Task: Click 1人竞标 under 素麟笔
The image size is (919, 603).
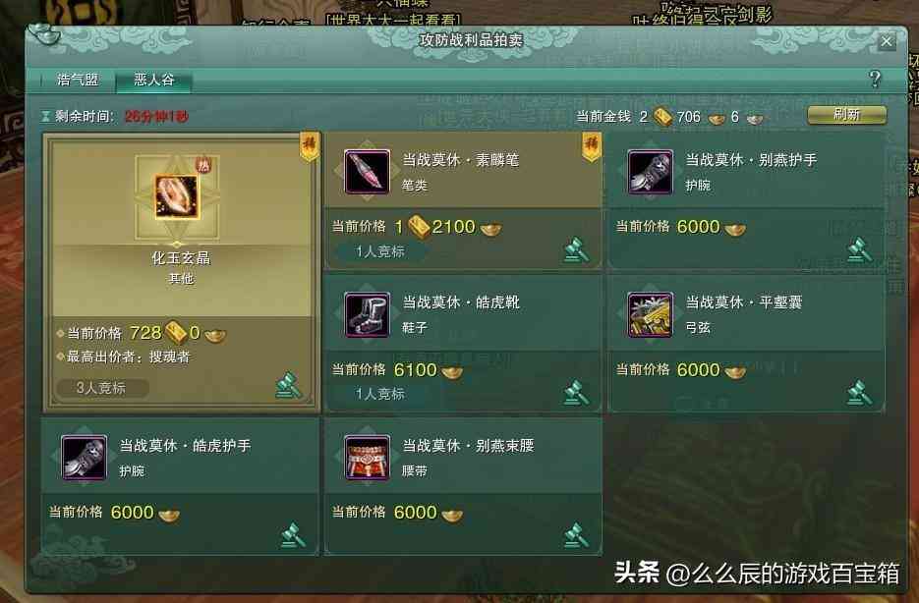Action: [379, 251]
